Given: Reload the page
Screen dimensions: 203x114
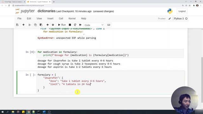Looking at the screenshot, I should tap(9, 6).
